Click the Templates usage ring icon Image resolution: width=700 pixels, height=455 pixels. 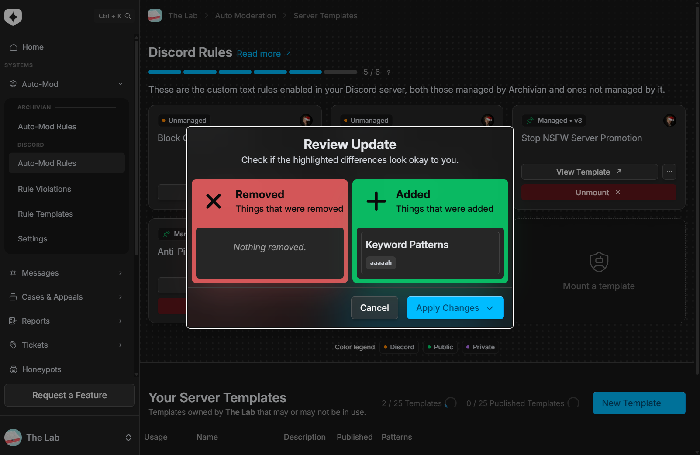pyautogui.click(x=451, y=403)
